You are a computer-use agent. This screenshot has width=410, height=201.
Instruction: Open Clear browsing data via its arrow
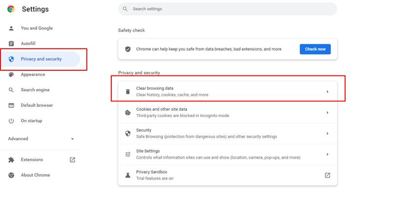click(x=328, y=92)
